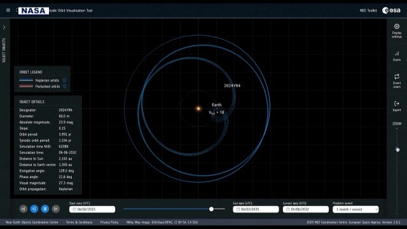Click the Orbit period value 3.991 yr

[x=65, y=134]
